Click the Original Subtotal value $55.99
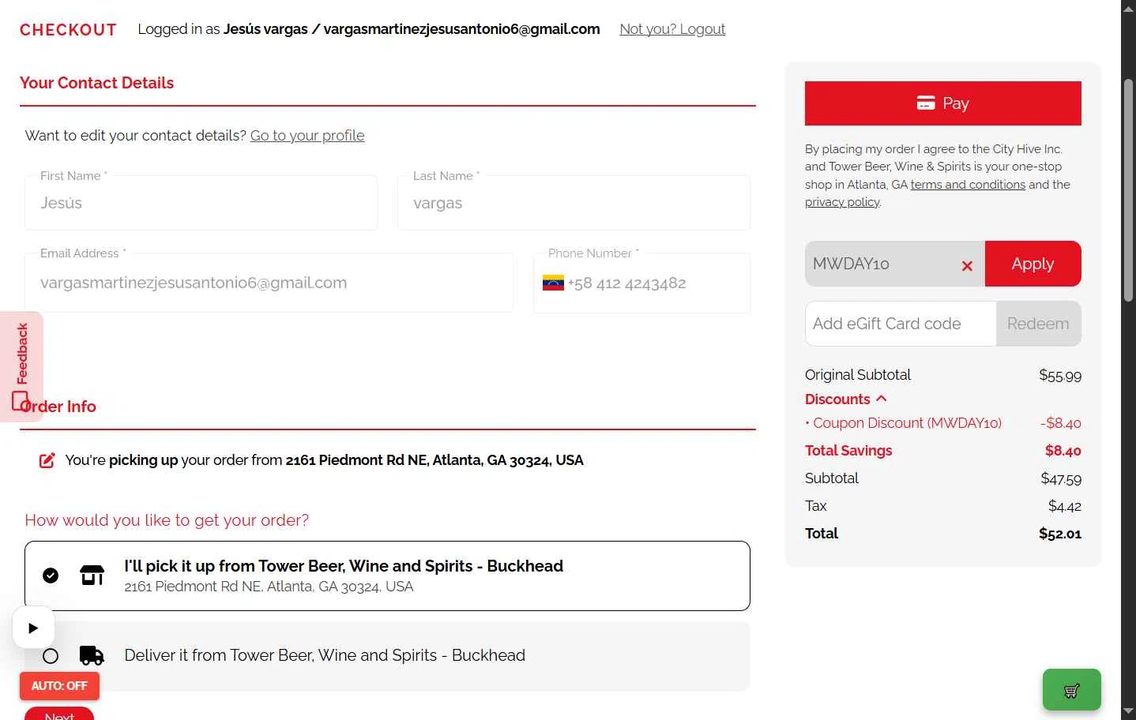1136x720 pixels. tap(1060, 375)
